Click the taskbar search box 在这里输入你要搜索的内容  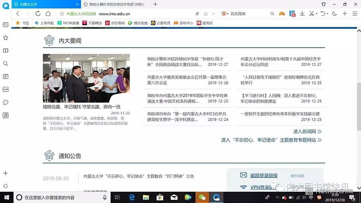62,197
